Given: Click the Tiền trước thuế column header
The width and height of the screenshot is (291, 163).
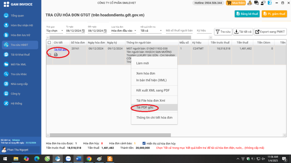Looking at the screenshot, I should pyautogui.click(x=220, y=42).
